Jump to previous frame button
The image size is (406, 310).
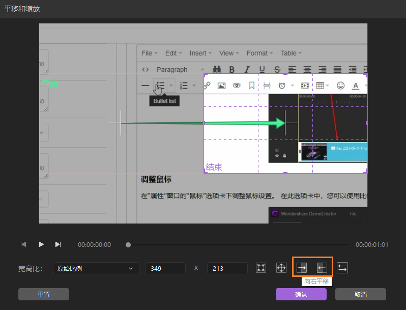click(x=23, y=244)
